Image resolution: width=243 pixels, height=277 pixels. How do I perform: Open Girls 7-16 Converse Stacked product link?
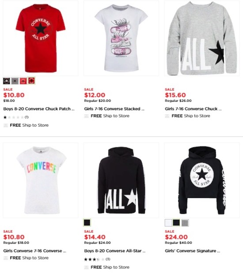click(114, 109)
